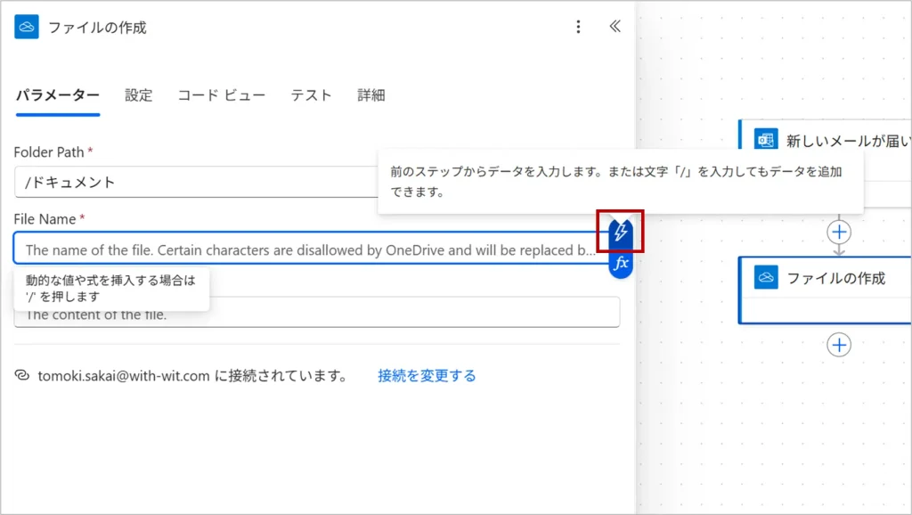The width and height of the screenshot is (912, 515).
Task: Click the Outlook icon on the trigger card
Action: (x=765, y=140)
